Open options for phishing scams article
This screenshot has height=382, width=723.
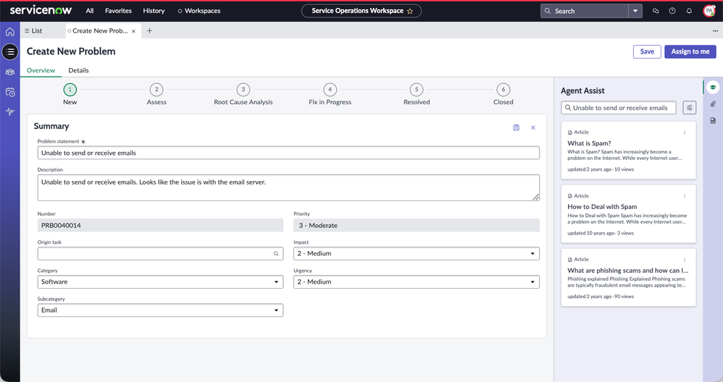click(685, 260)
